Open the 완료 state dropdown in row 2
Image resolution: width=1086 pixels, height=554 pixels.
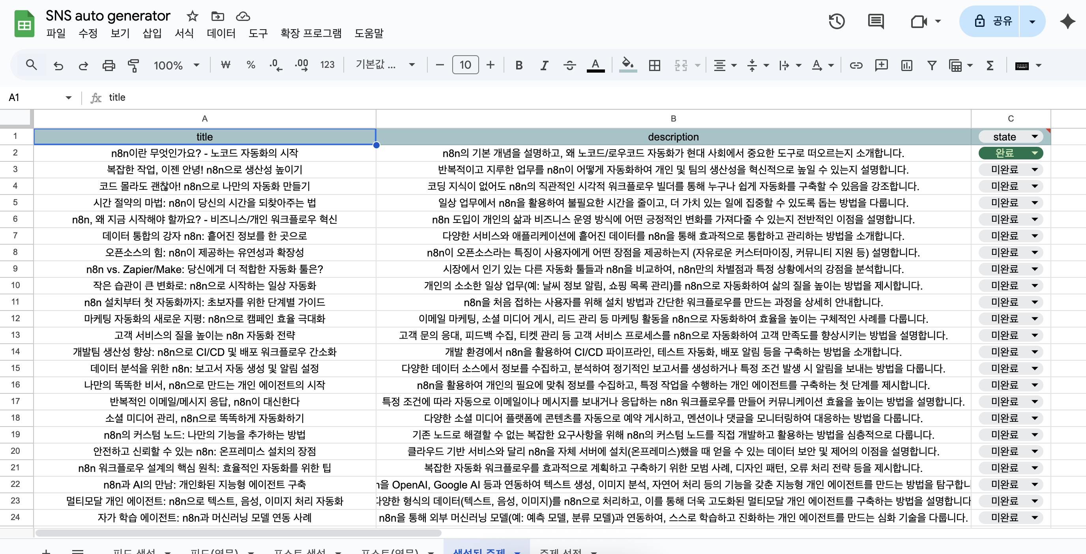(x=1034, y=153)
